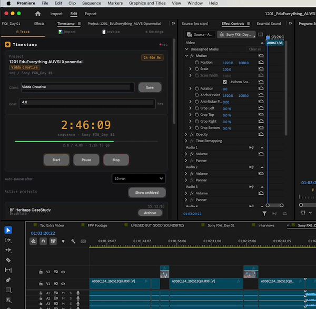Open the Apple menu
316x309 pixels.
tap(8, 3)
